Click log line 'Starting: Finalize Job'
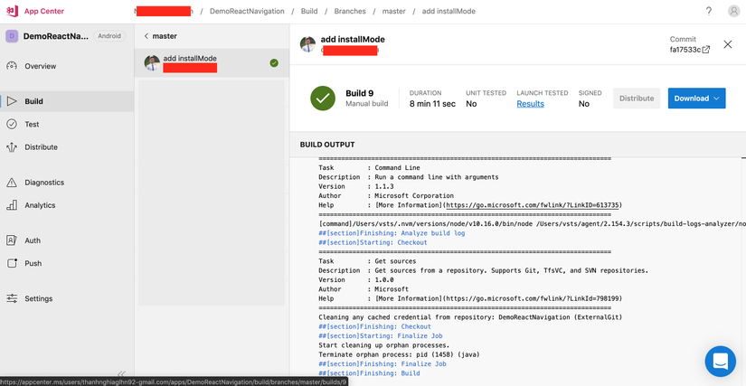The width and height of the screenshot is (746, 386). (382, 336)
